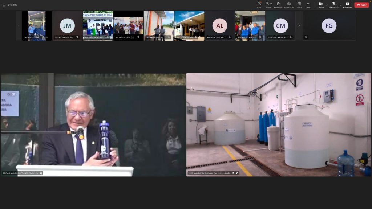Click Reynaldo Andre's muted microphone icon

pyautogui.click(x=260, y=37)
